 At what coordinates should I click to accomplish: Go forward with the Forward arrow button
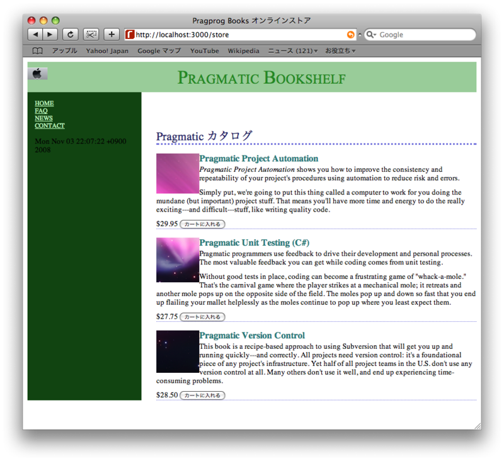point(50,35)
